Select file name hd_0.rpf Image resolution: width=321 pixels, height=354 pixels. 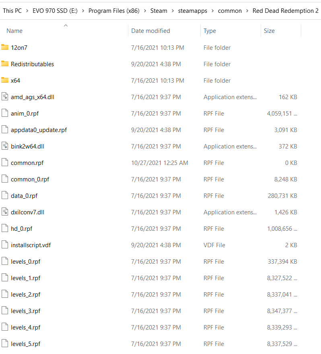click(x=21, y=229)
